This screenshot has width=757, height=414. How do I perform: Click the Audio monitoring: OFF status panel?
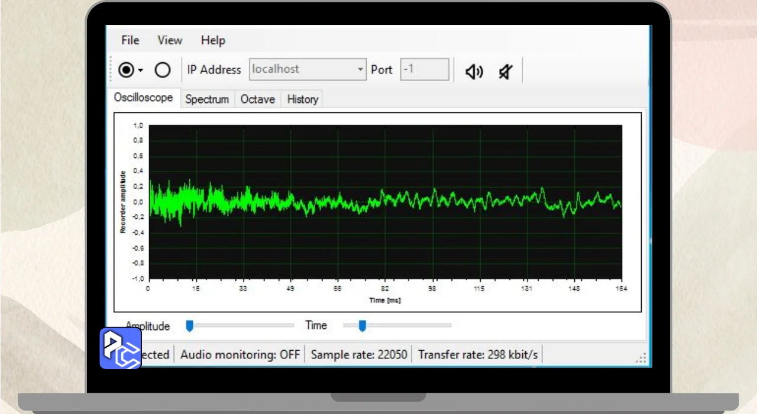240,355
